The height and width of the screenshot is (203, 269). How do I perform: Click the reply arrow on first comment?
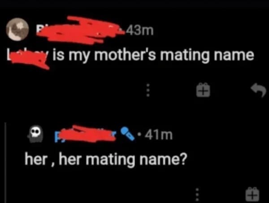tap(258, 90)
